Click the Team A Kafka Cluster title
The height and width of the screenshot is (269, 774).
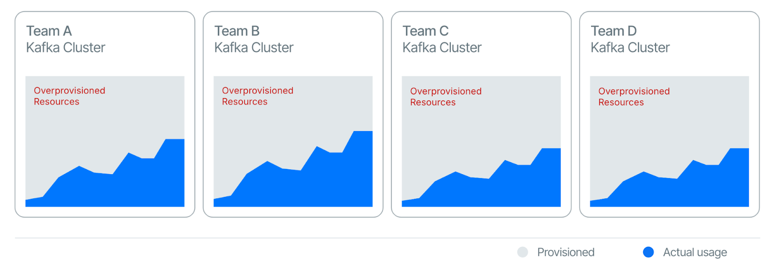pyautogui.click(x=65, y=39)
